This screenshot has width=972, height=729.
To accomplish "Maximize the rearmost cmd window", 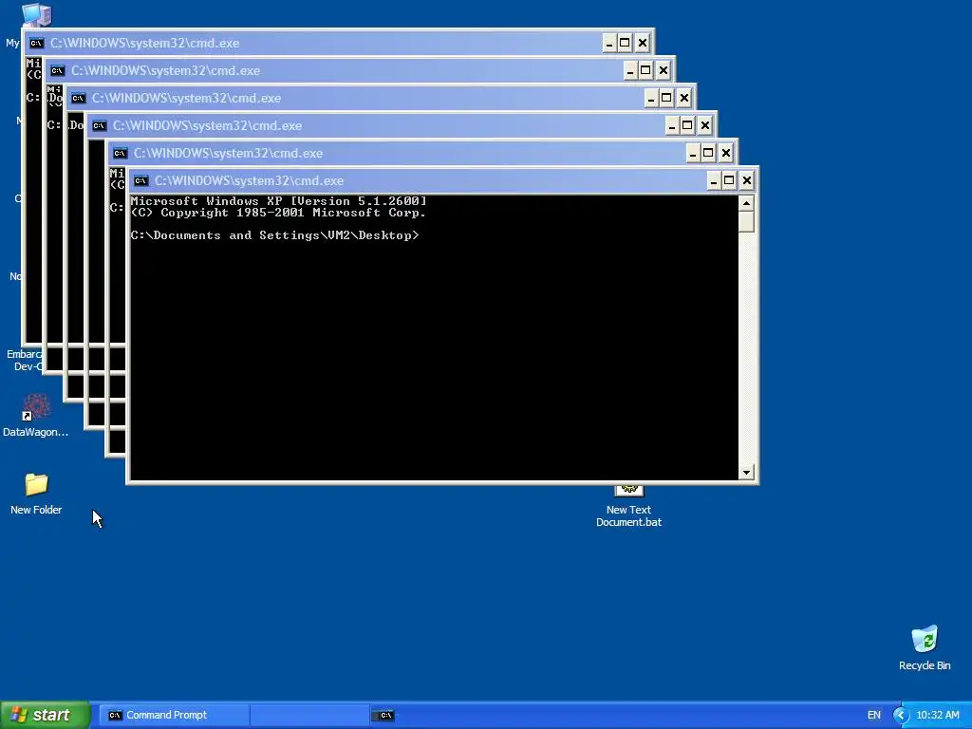I will click(x=625, y=44).
